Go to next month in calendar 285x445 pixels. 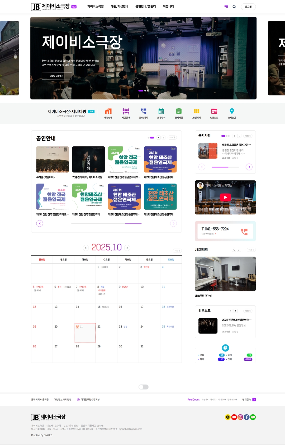click(x=127, y=248)
